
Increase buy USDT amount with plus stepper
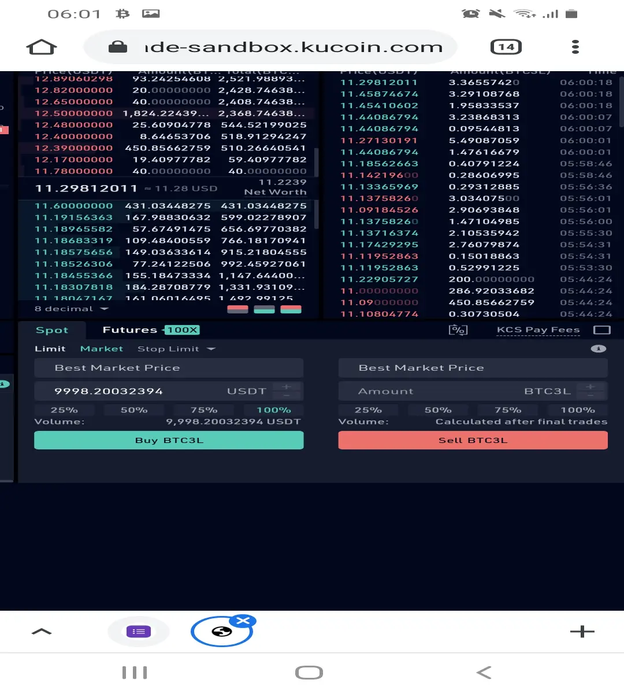pos(287,386)
